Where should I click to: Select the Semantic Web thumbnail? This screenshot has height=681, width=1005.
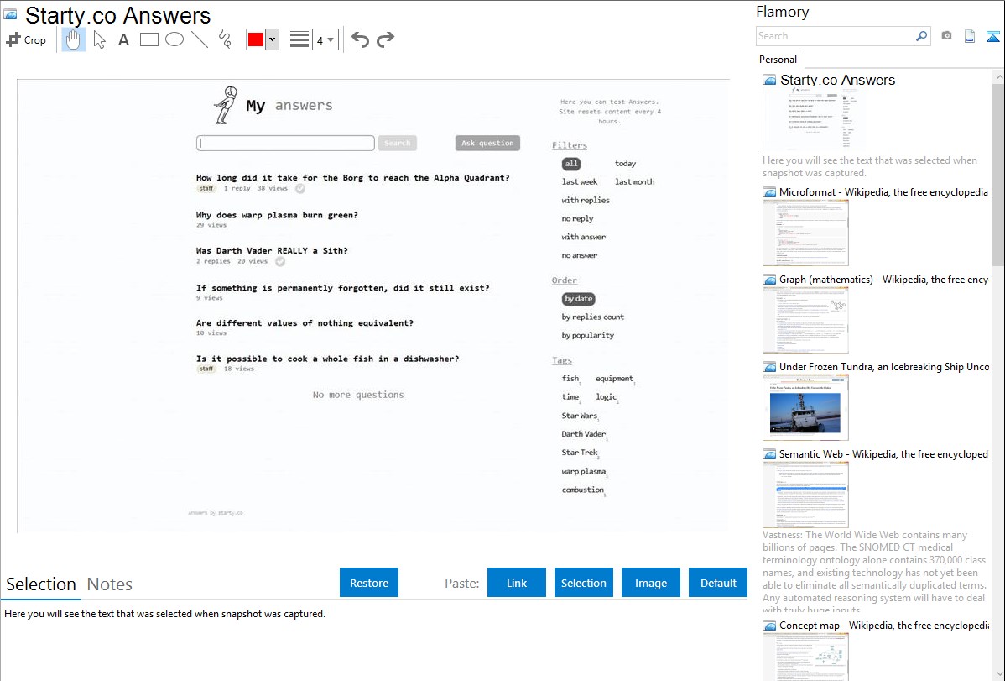805,495
